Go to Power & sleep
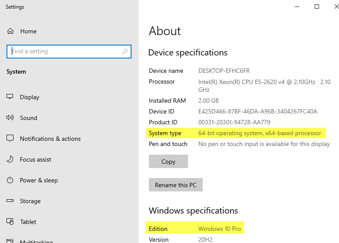339x243 pixels. pyautogui.click(x=39, y=180)
